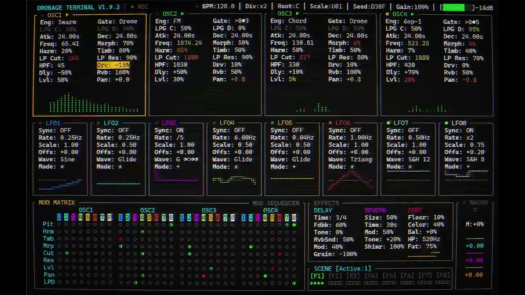Change OSC4 engine from 6op-1
Image resolution: width=525 pixels, height=295 pixels.
point(404,21)
